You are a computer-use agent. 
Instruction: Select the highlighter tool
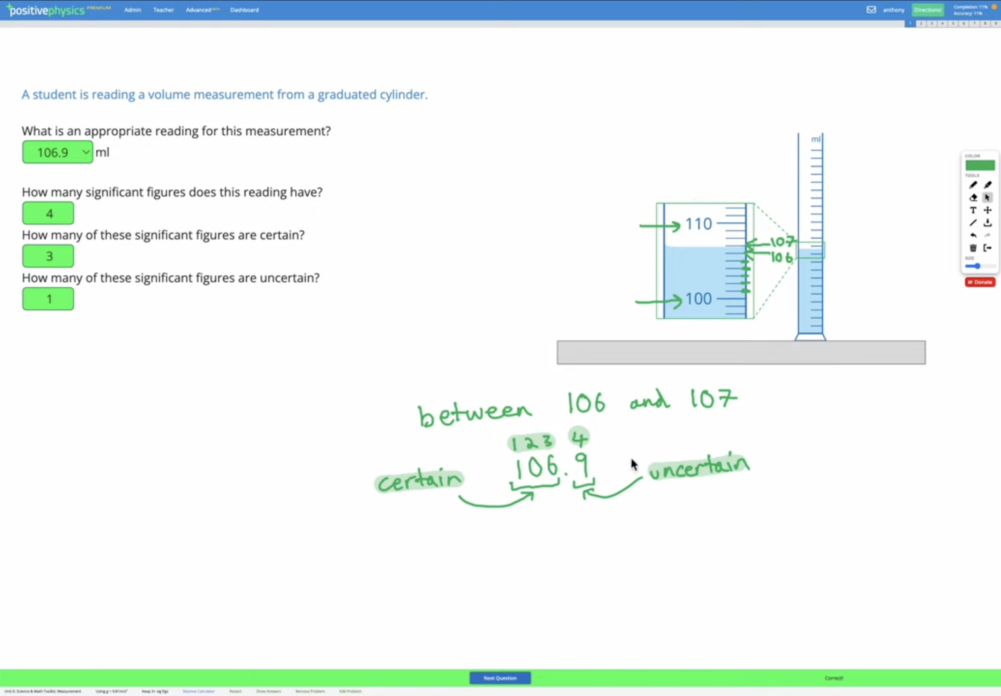click(x=987, y=185)
